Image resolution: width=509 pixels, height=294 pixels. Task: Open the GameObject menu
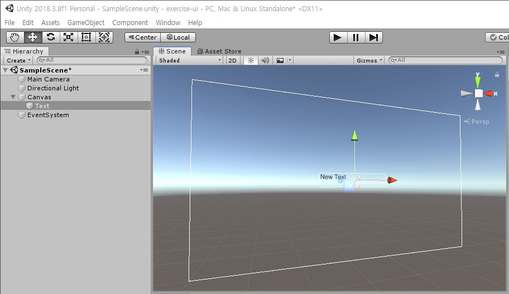pyautogui.click(x=86, y=23)
